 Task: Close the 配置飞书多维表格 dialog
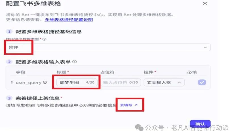[x=205, y=3]
